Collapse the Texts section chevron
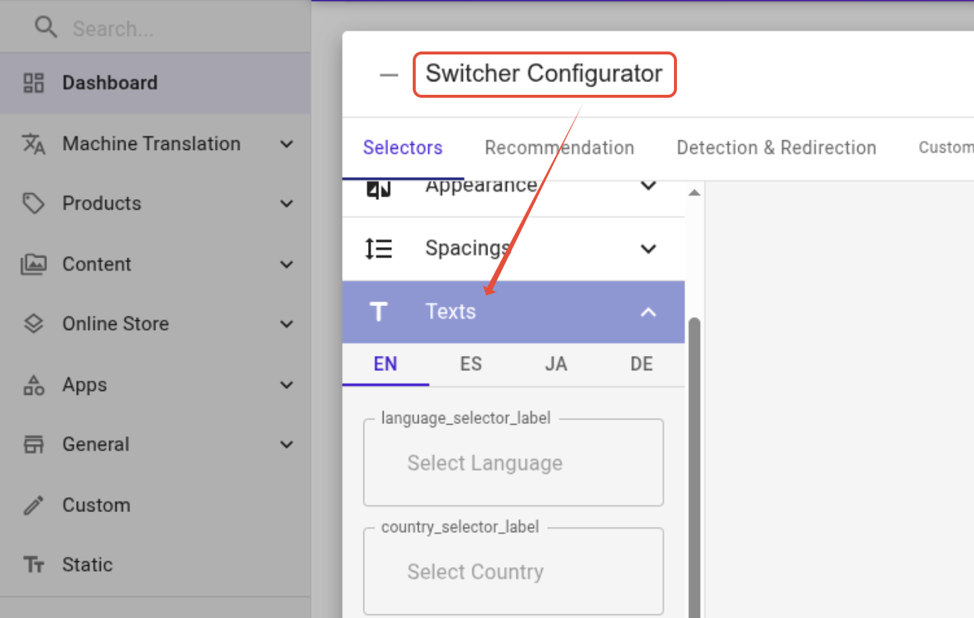 tap(649, 312)
